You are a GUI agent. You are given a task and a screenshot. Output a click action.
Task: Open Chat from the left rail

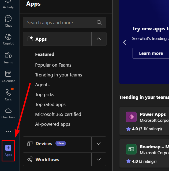point(8,21)
